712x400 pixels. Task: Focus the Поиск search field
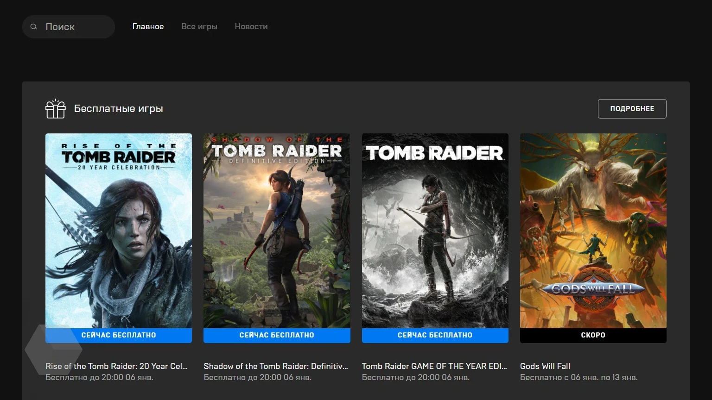(x=69, y=27)
